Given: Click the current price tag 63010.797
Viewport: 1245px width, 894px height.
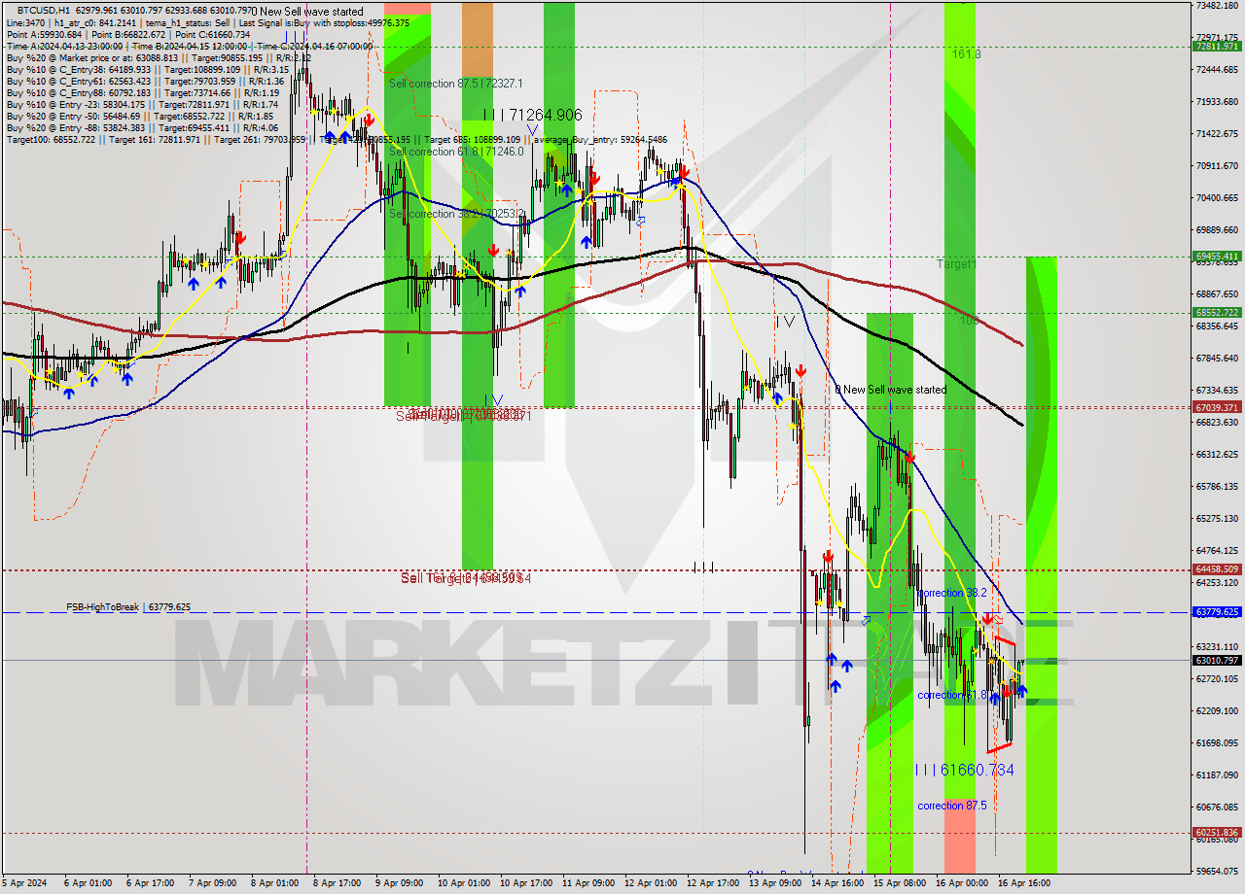Looking at the screenshot, I should pyautogui.click(x=1217, y=660).
